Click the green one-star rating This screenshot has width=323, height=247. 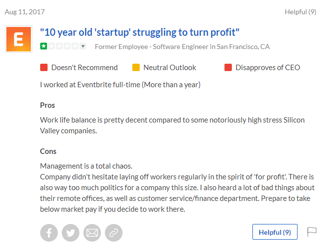(44, 46)
